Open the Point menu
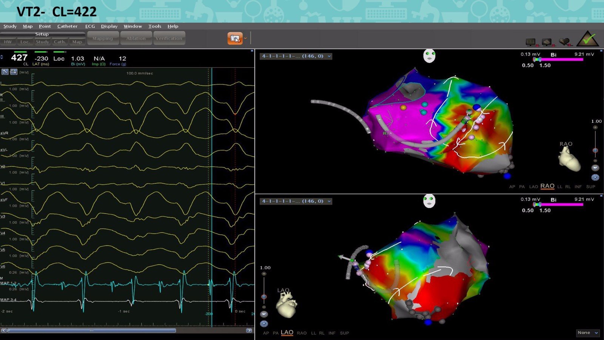The width and height of the screenshot is (604, 340). click(x=45, y=26)
